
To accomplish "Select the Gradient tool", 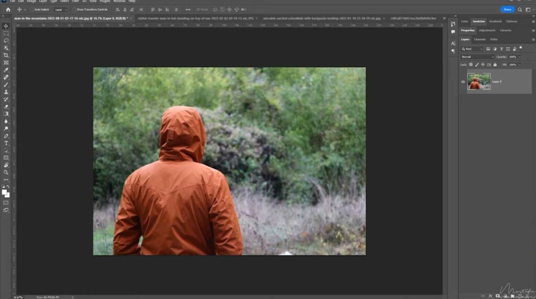I will pos(6,114).
